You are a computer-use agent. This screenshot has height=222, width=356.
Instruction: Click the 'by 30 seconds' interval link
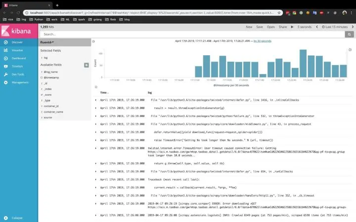pos(262,41)
